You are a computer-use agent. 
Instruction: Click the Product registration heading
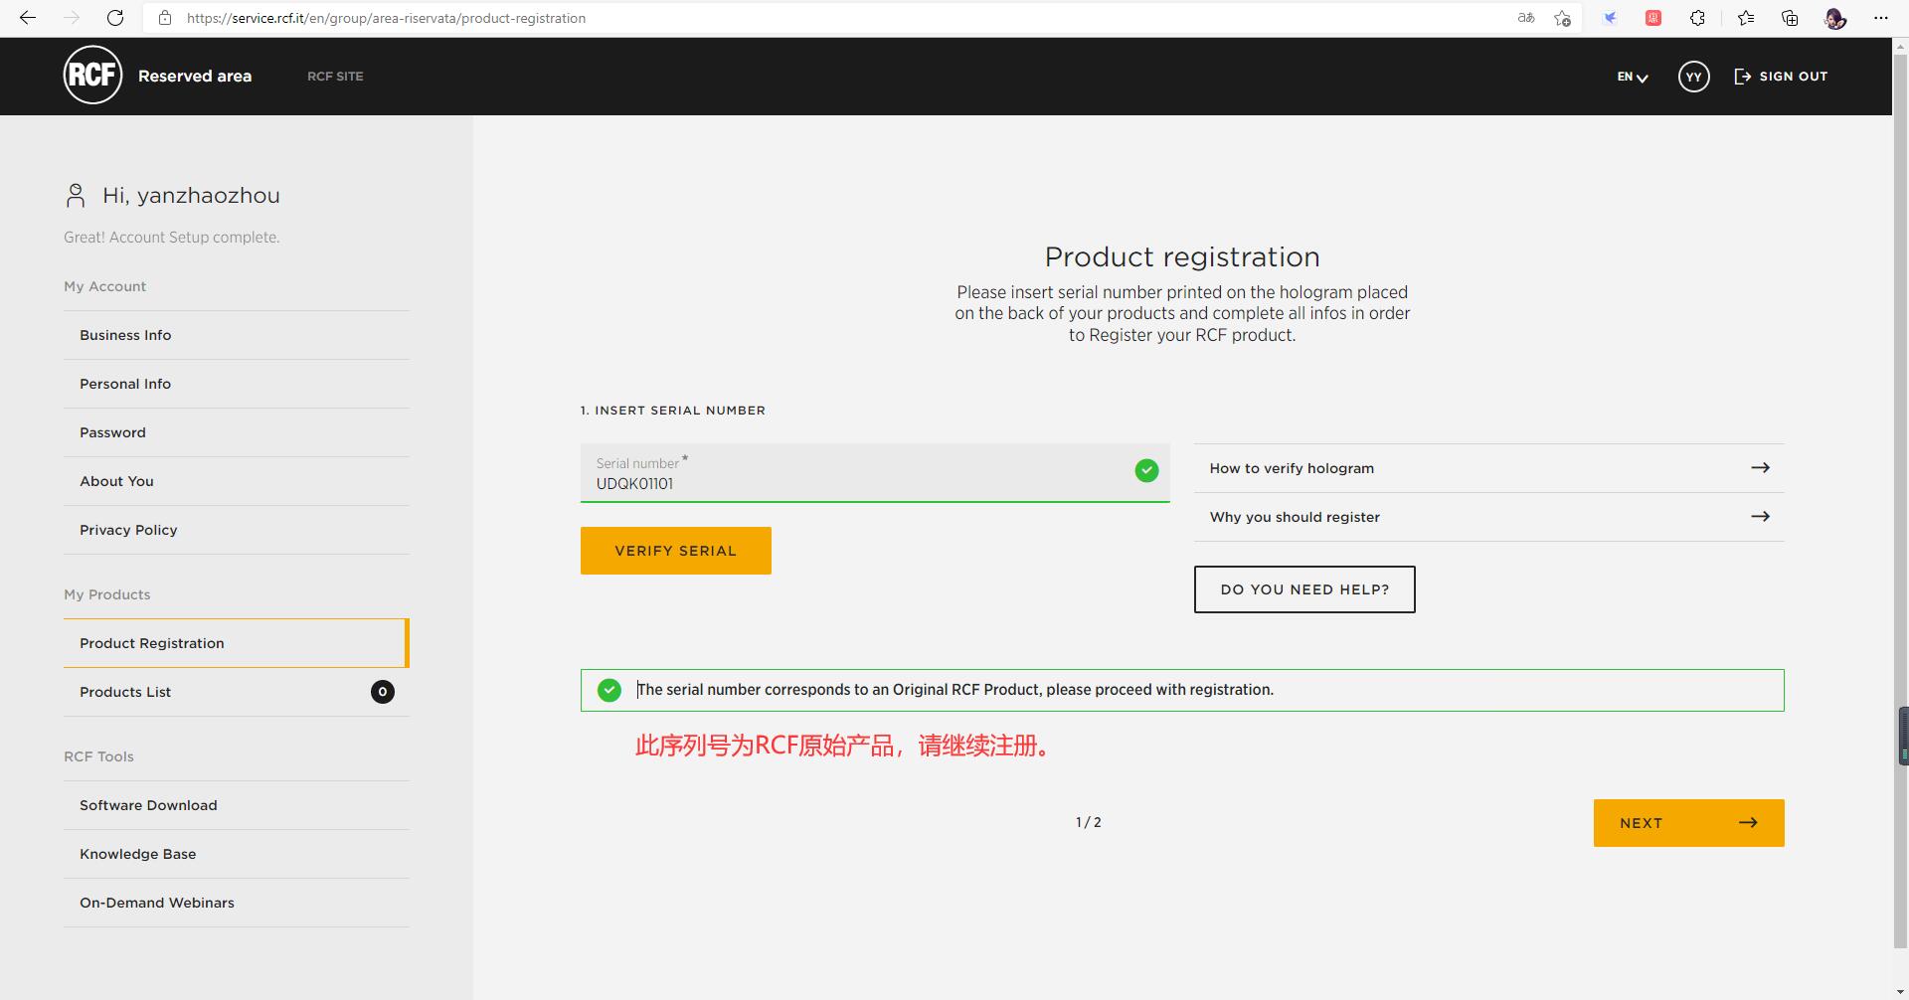(1182, 256)
